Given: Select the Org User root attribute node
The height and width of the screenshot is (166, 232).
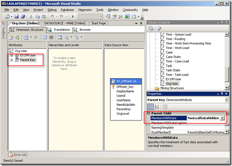Looking at the screenshot, I should (x=21, y=51).
